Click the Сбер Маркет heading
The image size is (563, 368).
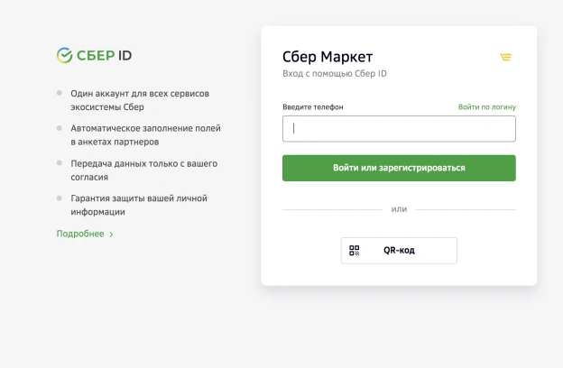(x=328, y=57)
